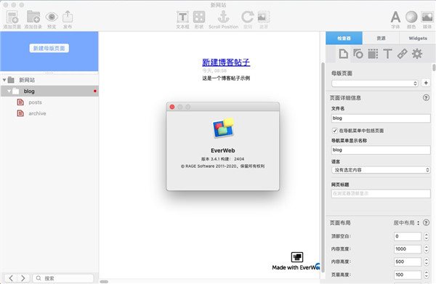
Task: Open the centered layout dropdown
Action: (x=406, y=223)
